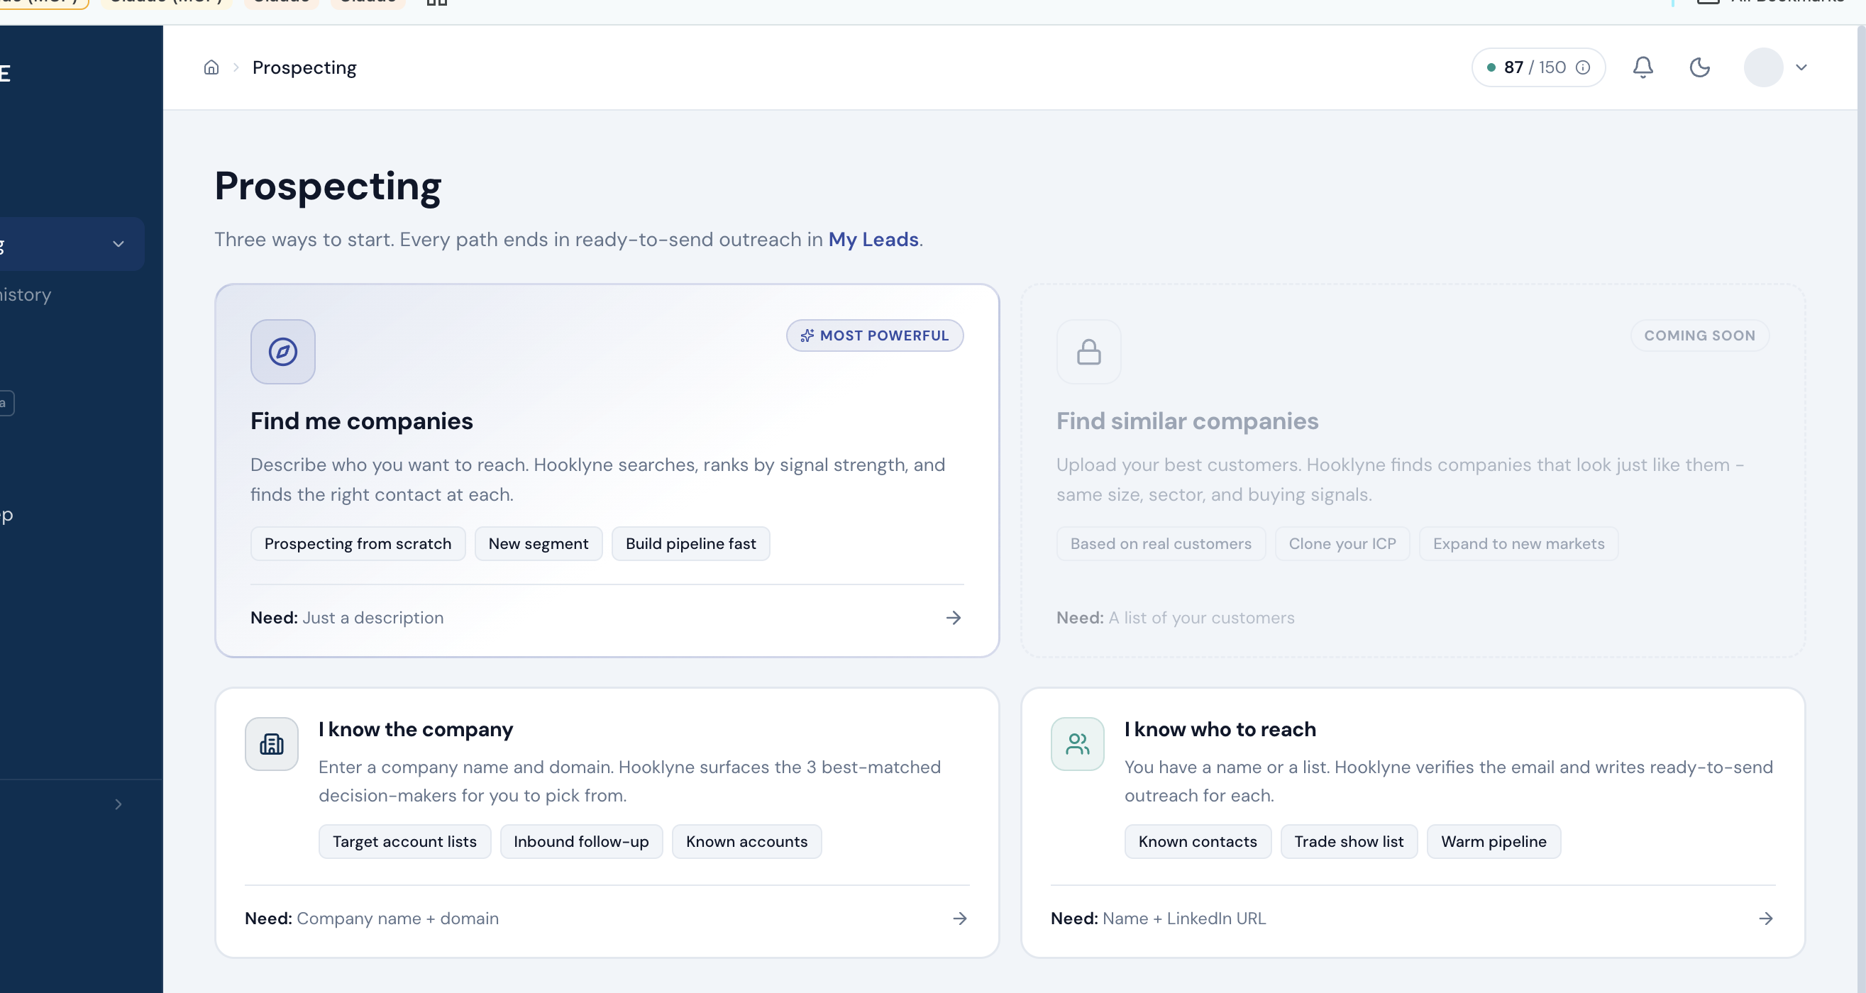Click the Prospecting from scratch tag
This screenshot has height=993, width=1866.
357,544
